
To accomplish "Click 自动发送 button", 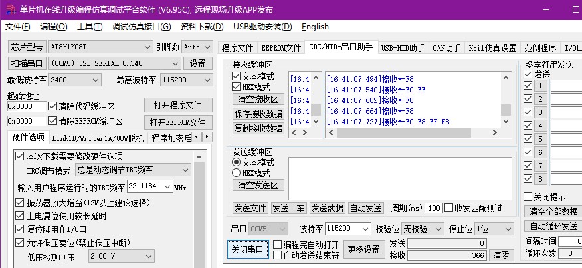I will [366, 208].
